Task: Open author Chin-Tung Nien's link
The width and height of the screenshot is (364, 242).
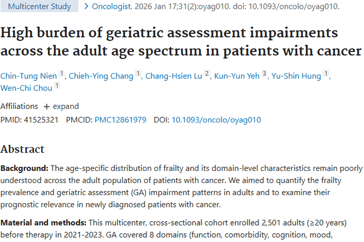Action: coord(29,76)
